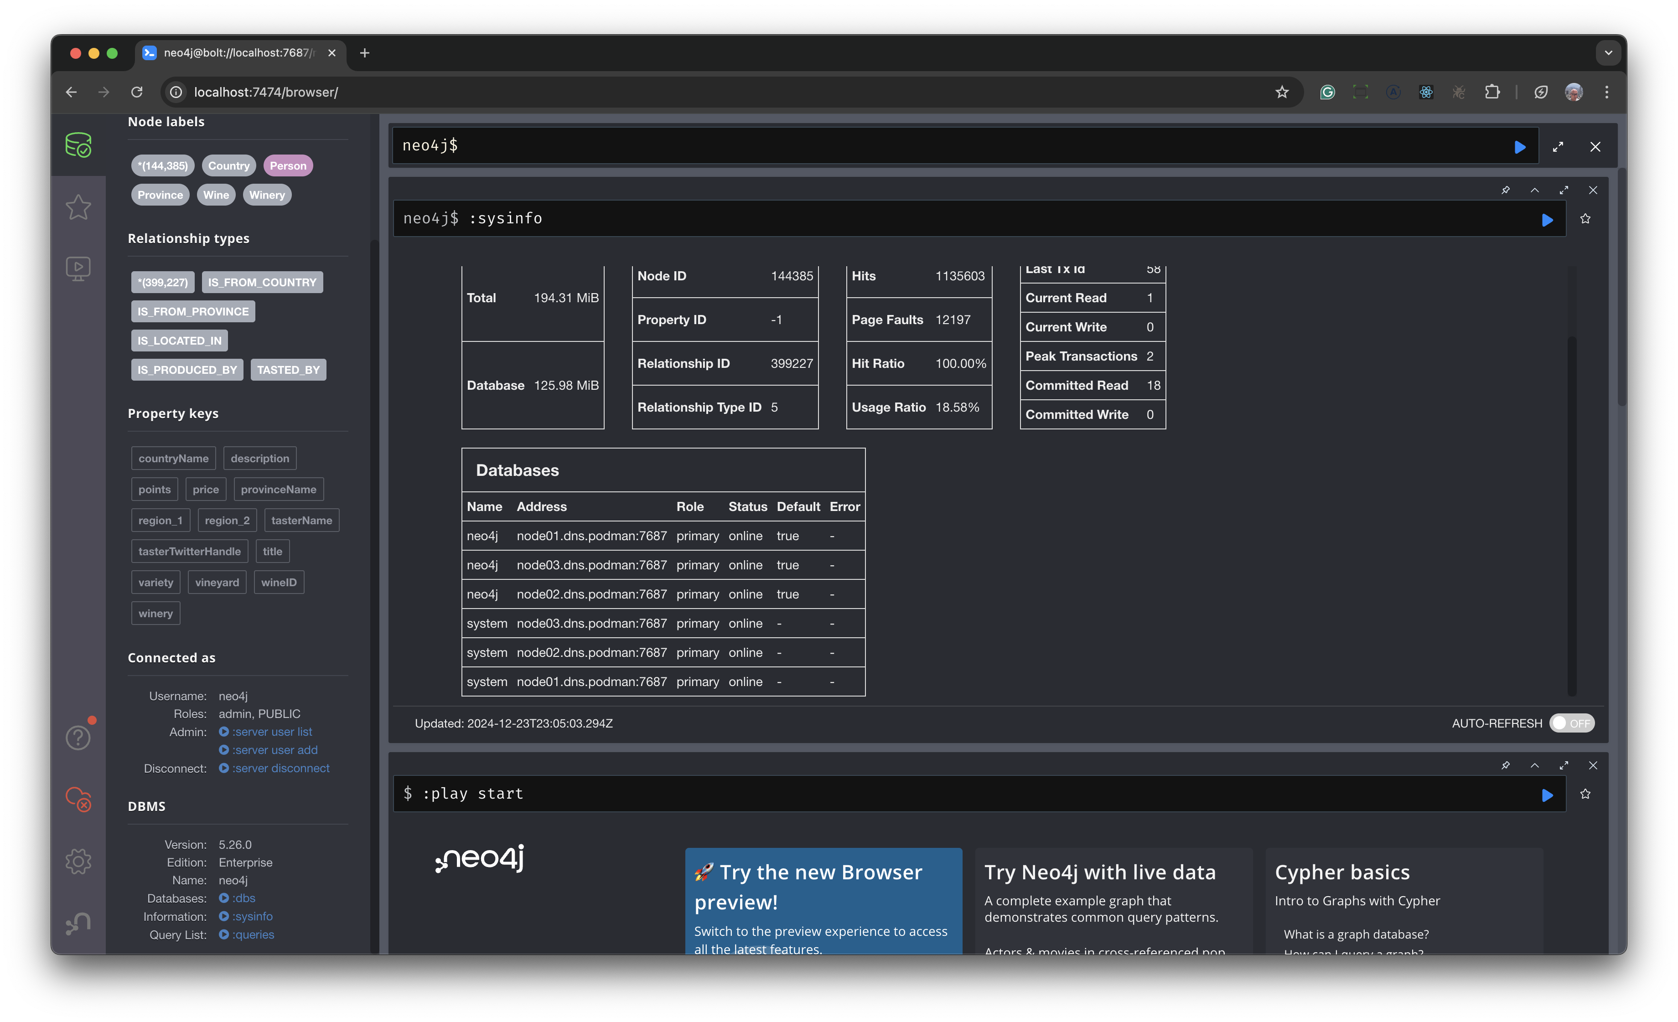Open the Favorites star sidebar panel

pos(78,207)
